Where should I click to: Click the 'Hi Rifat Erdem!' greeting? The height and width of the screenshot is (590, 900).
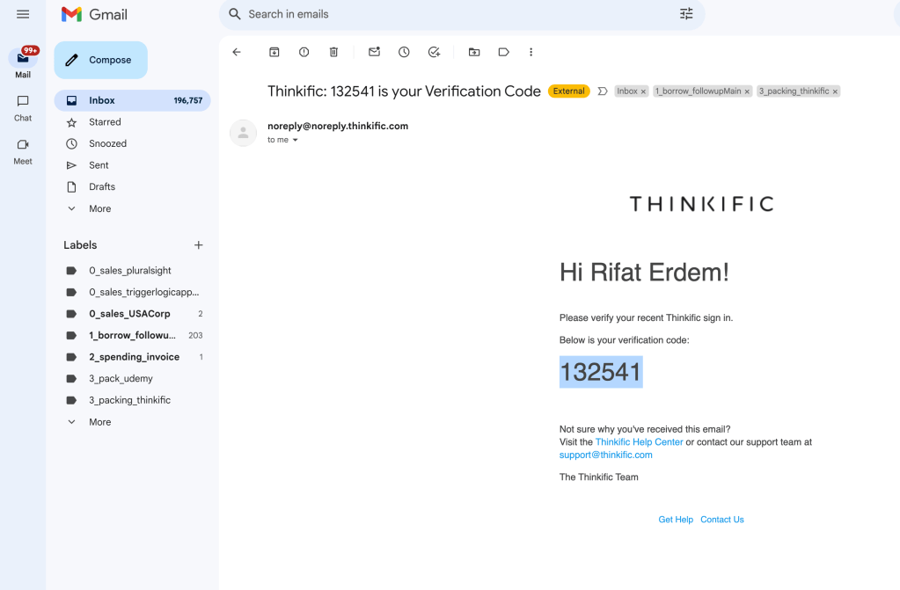coord(644,272)
